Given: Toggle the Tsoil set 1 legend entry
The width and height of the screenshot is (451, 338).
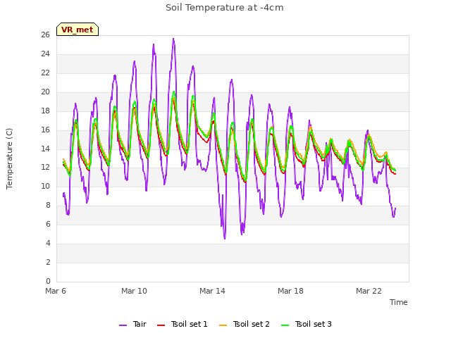Looking at the screenshot, I should click(x=183, y=324).
